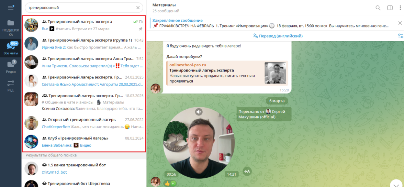The image size is (404, 187).
Task: Open ПОДДЕРЖКА folder in sidebar
Action: (11, 28)
